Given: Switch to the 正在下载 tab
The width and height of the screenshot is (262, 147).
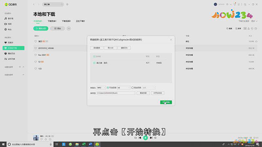Looking at the screenshot, I should point(80,21).
